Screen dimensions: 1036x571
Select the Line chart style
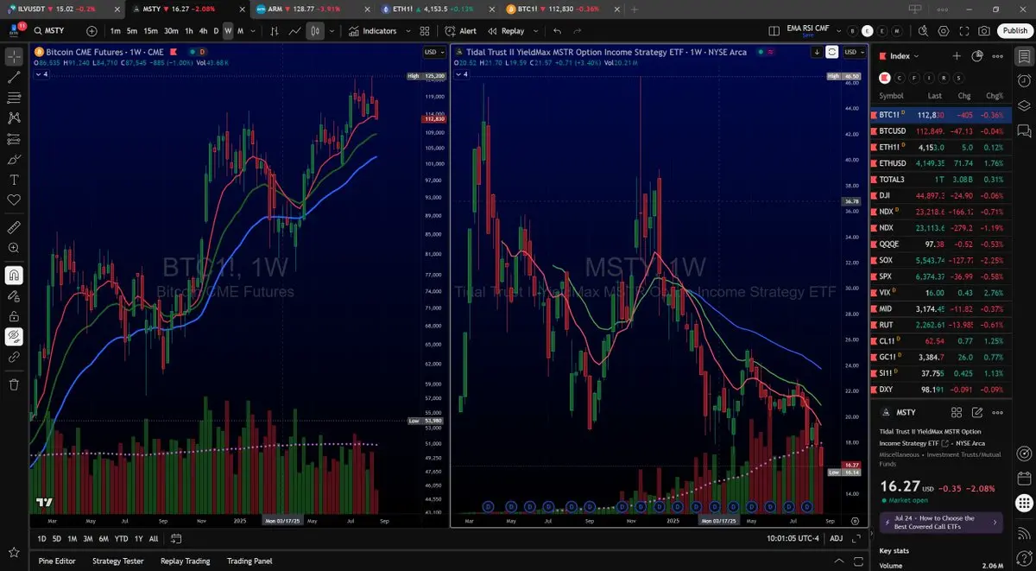coord(295,31)
